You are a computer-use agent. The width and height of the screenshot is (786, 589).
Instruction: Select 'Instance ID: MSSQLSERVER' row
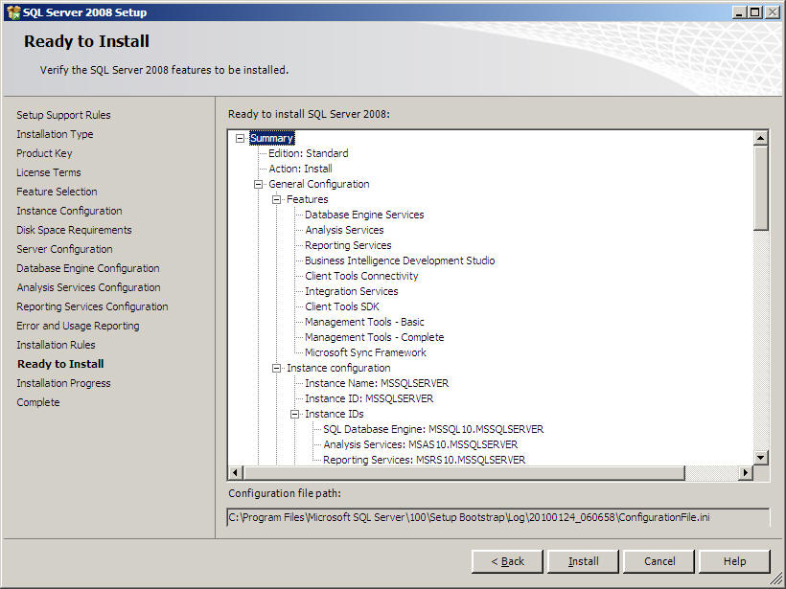pyautogui.click(x=369, y=398)
